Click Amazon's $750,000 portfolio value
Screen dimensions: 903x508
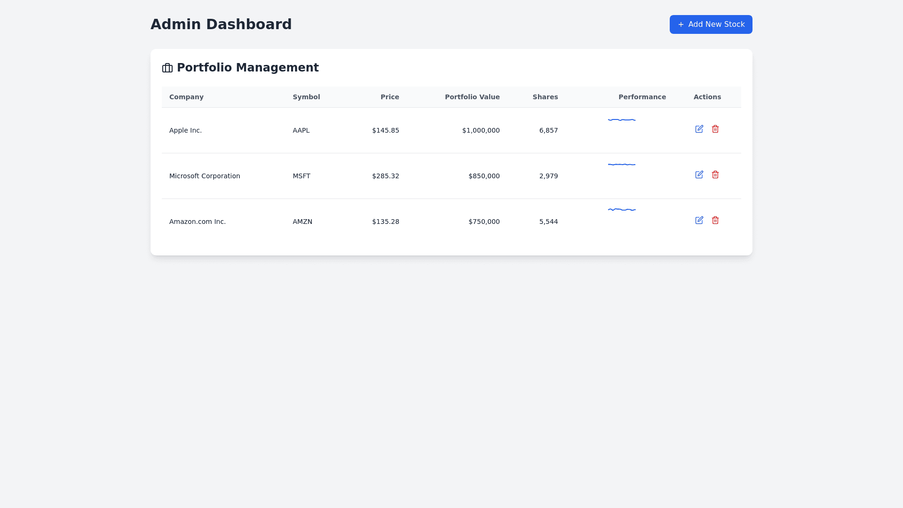tap(484, 222)
